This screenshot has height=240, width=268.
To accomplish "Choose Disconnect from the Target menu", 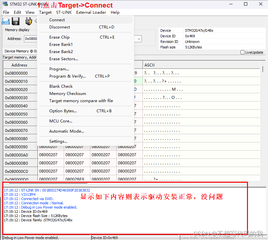I will click(85, 27).
